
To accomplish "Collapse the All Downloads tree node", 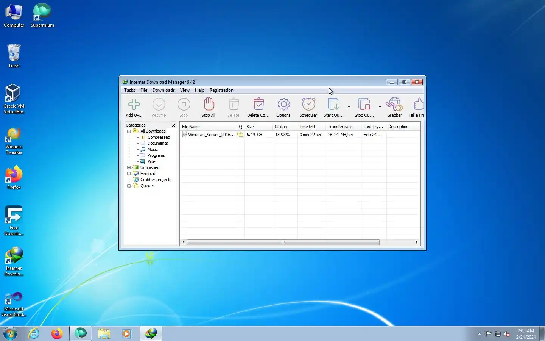I will coord(129,131).
